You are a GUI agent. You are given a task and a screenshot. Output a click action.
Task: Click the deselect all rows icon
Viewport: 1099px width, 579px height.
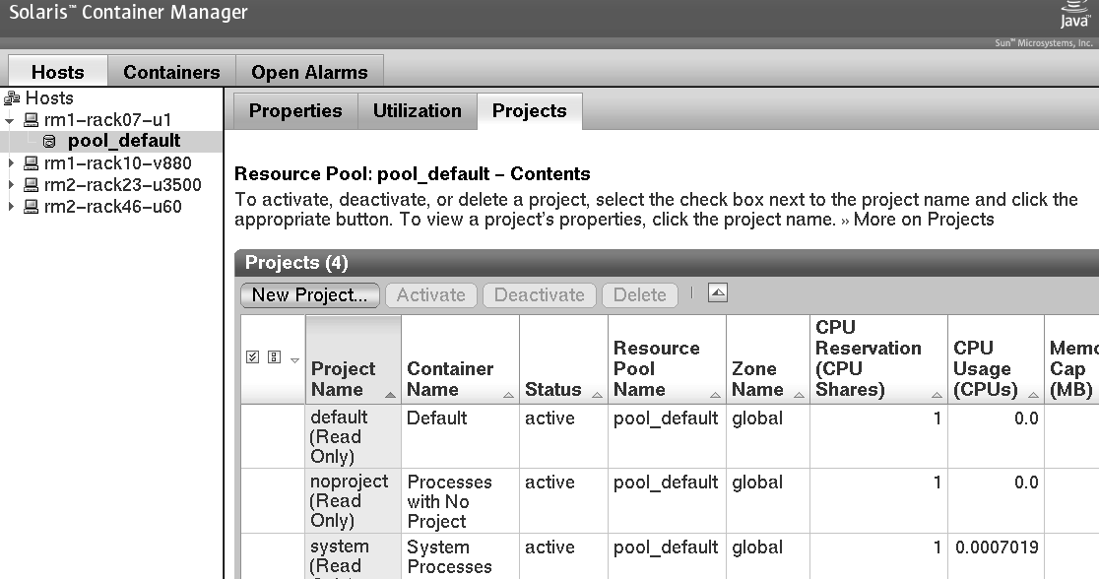pos(274,357)
